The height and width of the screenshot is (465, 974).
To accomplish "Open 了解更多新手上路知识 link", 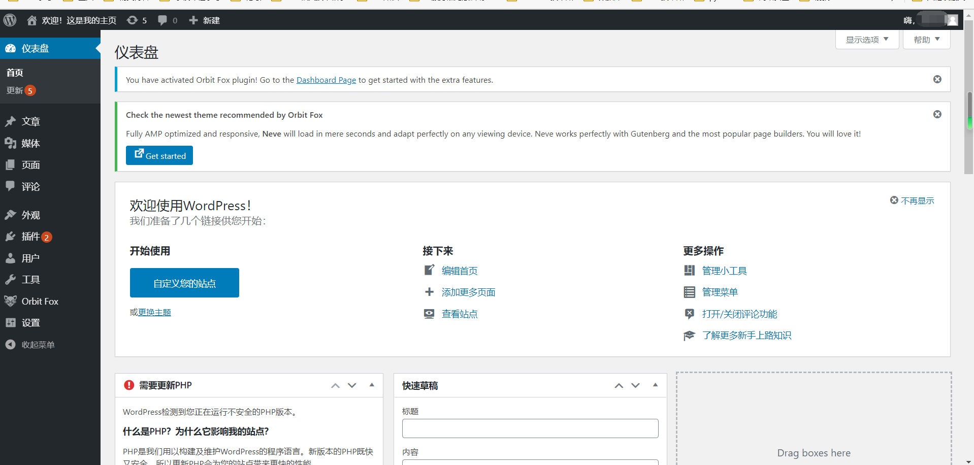I will point(746,336).
